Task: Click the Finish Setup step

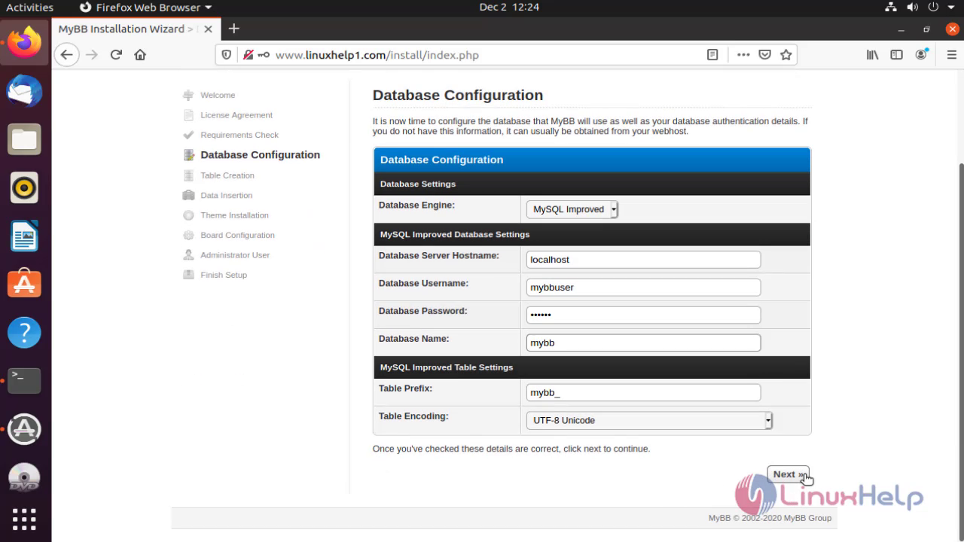Action: [x=224, y=276]
